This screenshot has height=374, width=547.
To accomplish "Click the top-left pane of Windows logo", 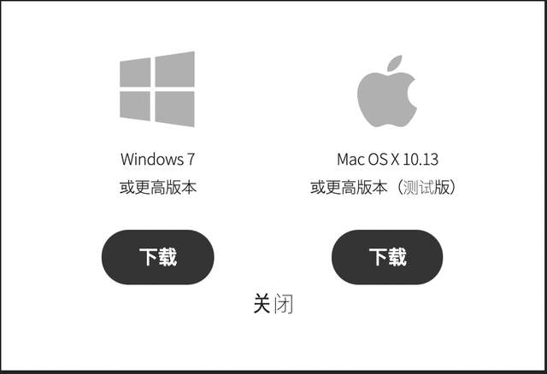I will tap(135, 72).
